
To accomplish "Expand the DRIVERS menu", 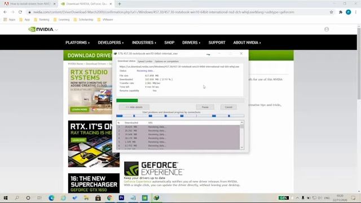I will [191, 43].
